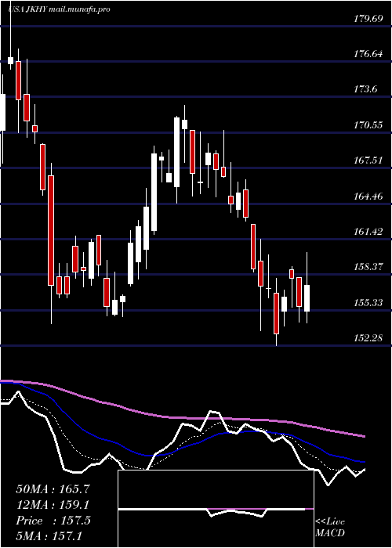Click the 155.33 price level label
The width and height of the screenshot is (392, 548).
point(368,302)
